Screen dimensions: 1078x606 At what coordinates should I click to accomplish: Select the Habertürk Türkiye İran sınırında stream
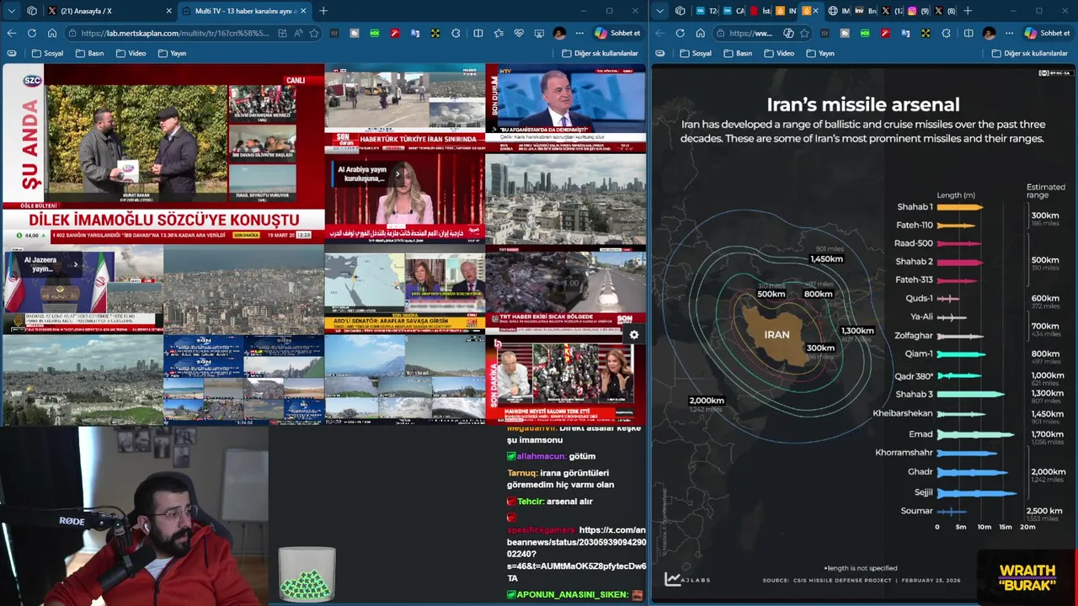pyautogui.click(x=404, y=109)
